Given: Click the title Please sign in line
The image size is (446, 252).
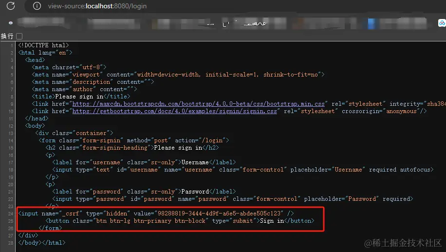Looking at the screenshot, I should pyautogui.click(x=81, y=97).
